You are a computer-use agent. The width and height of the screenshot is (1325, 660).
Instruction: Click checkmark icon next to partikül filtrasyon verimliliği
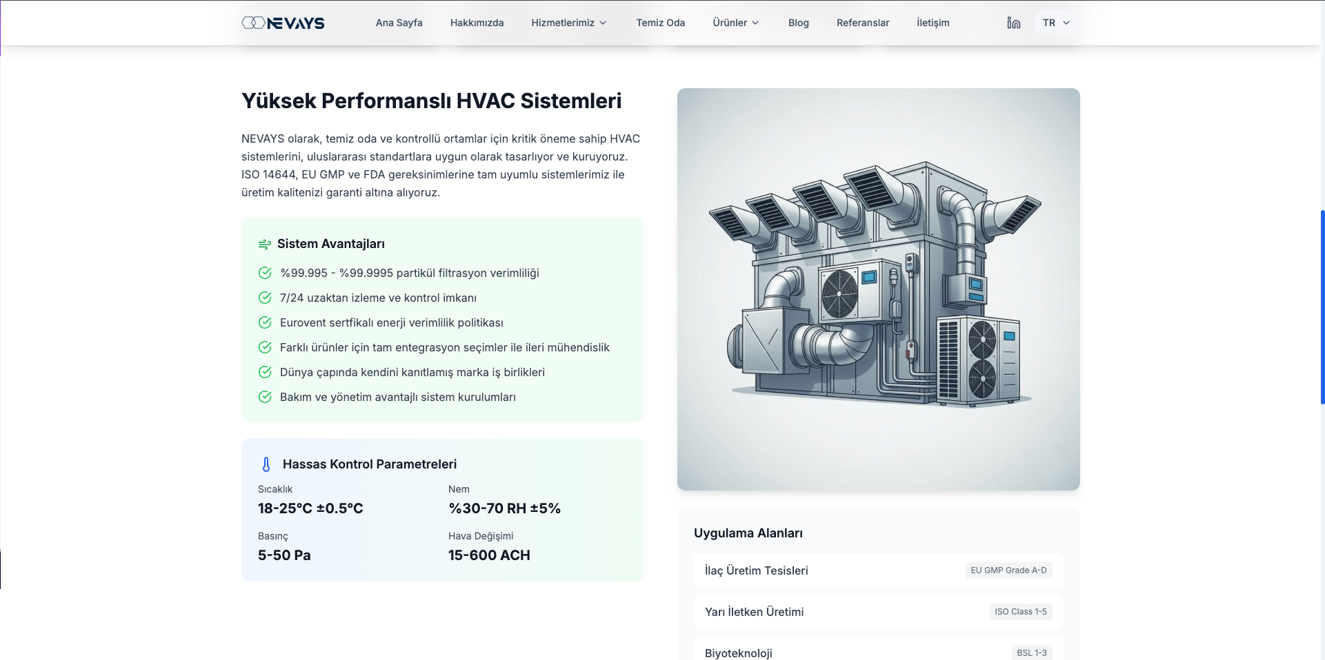coord(265,273)
